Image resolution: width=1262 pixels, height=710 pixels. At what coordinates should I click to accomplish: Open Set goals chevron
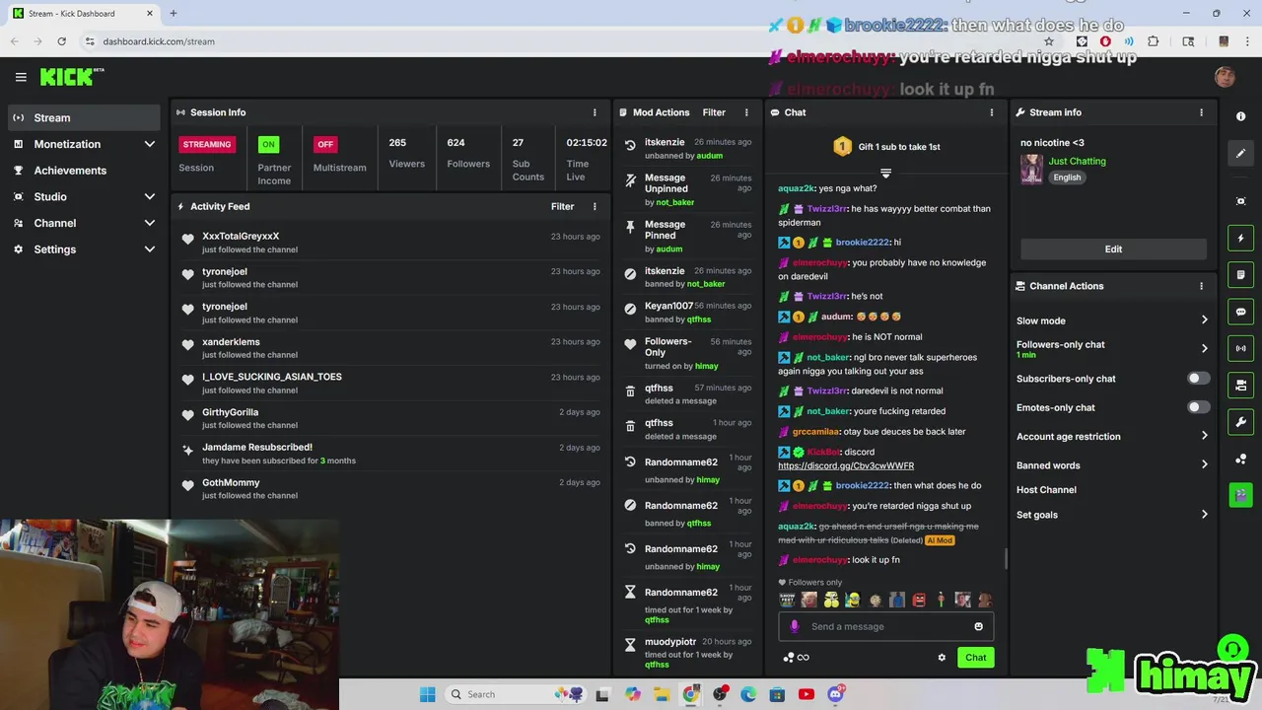[x=1204, y=515]
